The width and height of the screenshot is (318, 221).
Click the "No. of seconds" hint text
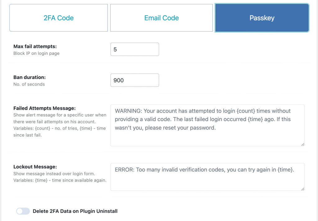29,84
